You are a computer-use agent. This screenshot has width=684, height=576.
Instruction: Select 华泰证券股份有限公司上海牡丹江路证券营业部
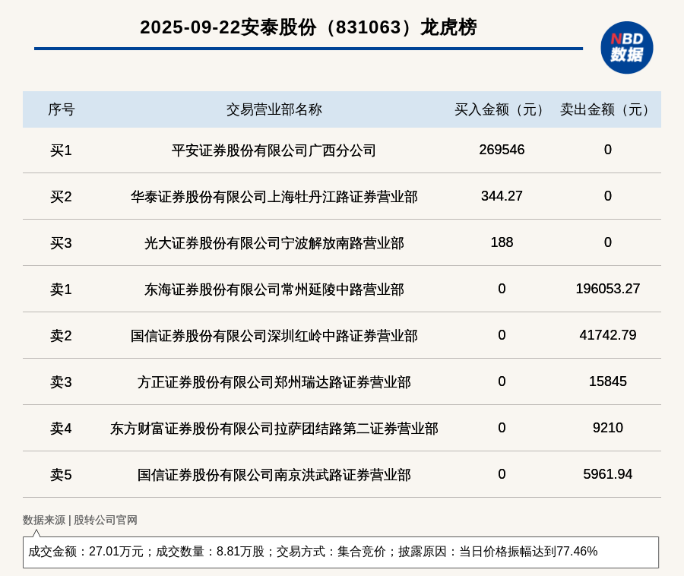(274, 197)
